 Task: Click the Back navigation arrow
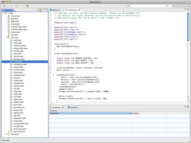click(x=16, y=6)
